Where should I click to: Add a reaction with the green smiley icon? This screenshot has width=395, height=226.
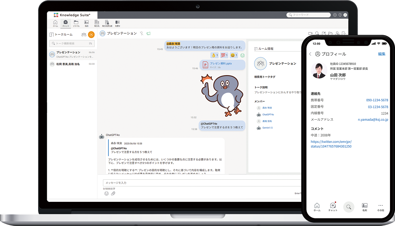tap(243, 55)
